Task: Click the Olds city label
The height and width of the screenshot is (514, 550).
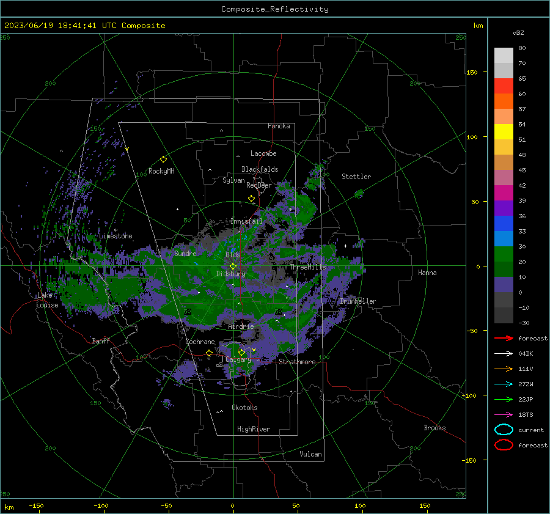Action: 233,255
